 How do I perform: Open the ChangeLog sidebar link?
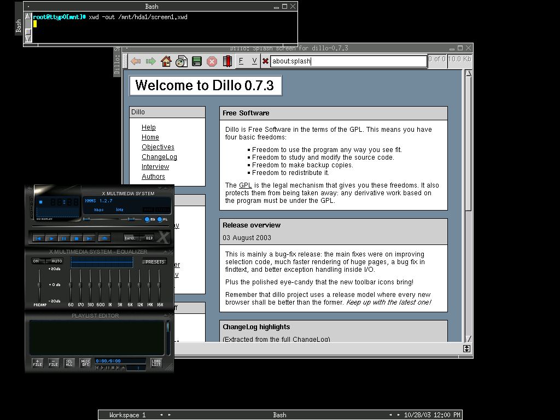(159, 157)
